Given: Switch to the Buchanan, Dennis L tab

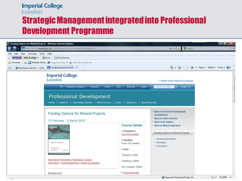Looking at the screenshot, I should pos(31,68).
